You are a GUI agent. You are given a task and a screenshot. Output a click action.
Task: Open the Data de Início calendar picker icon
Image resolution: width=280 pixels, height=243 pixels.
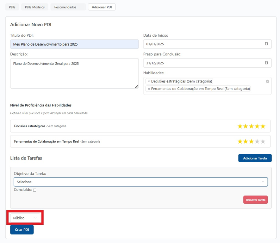tap(266, 44)
